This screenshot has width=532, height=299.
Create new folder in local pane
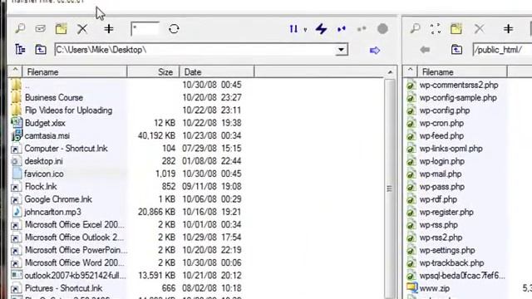pos(61,28)
